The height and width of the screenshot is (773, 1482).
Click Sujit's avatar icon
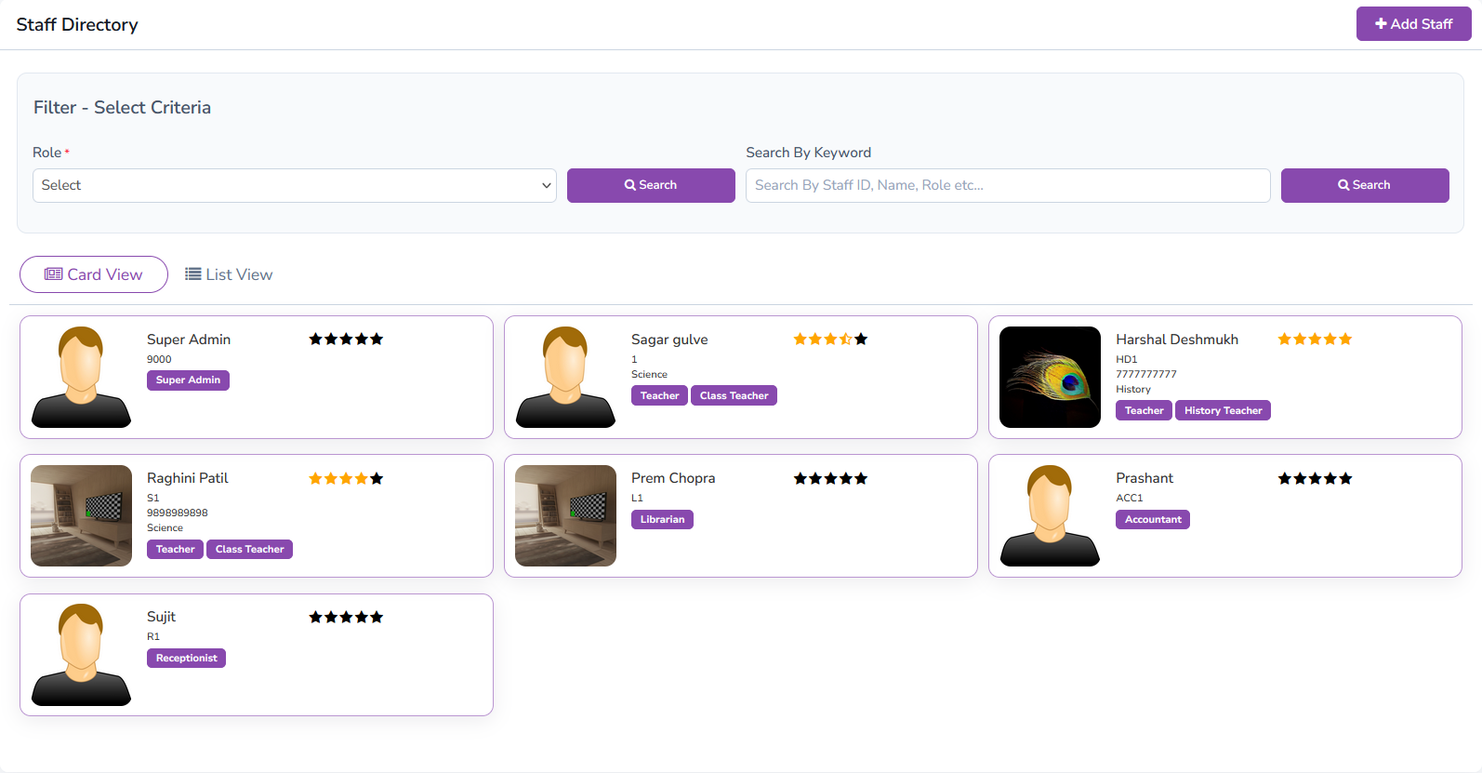click(x=82, y=655)
